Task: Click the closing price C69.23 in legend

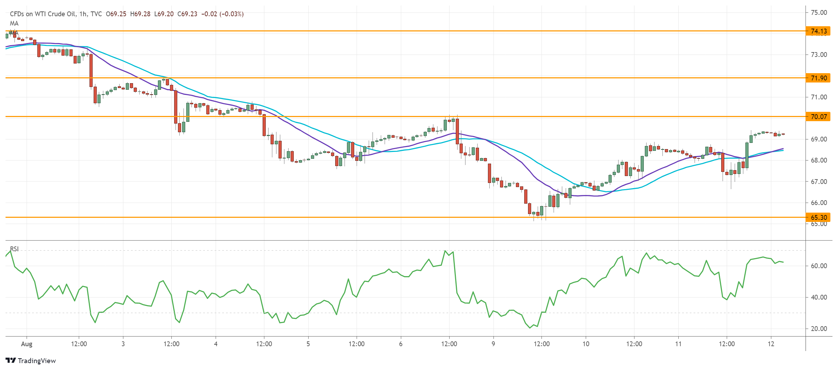Action: click(x=187, y=14)
